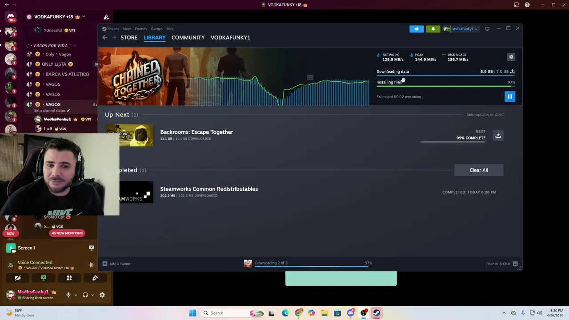This screenshot has height=320, width=569.
Task: Click the download graph hamburger handle
Action: click(x=310, y=77)
